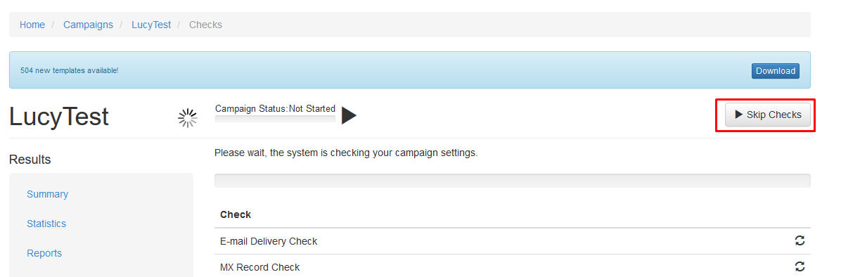Image resolution: width=860 pixels, height=277 pixels.
Task: Open Reports in the Results sidebar
Action: (x=44, y=253)
